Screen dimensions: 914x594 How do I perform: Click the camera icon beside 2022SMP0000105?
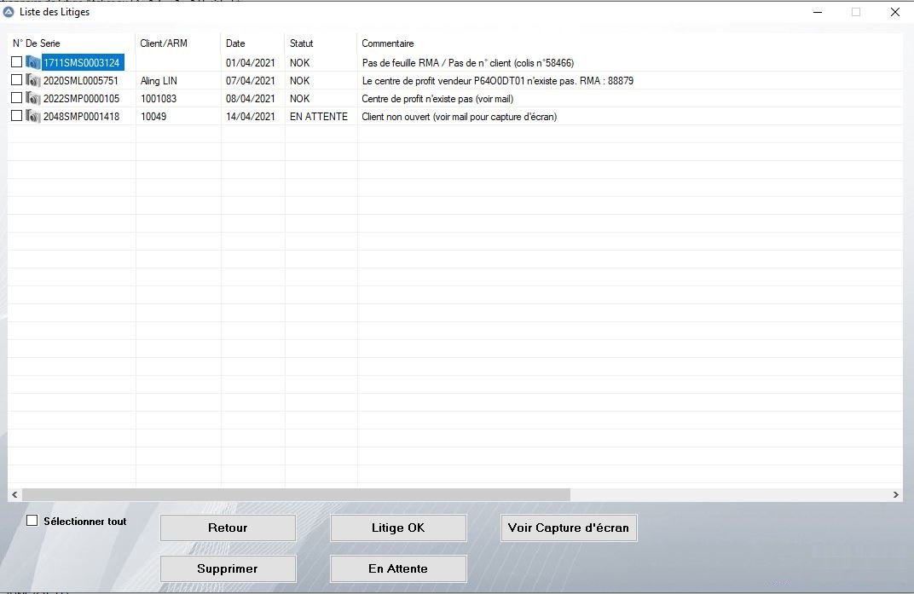pos(33,99)
